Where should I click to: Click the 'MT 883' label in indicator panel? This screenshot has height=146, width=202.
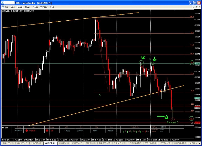pyautogui.click(x=5, y=128)
